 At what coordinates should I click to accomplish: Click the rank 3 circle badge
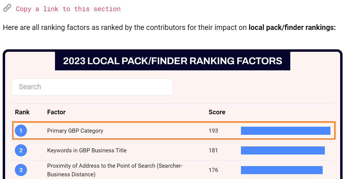click(21, 170)
